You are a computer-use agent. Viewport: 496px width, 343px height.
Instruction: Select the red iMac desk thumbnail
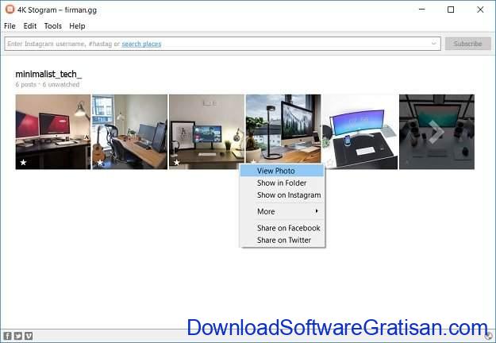[x=53, y=132]
